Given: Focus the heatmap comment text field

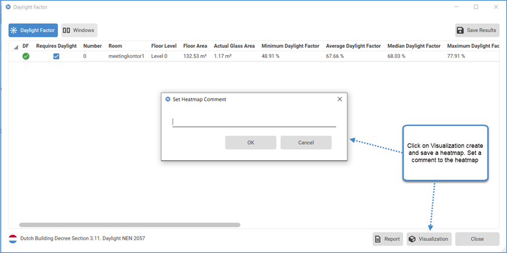Looking at the screenshot, I should [254, 122].
